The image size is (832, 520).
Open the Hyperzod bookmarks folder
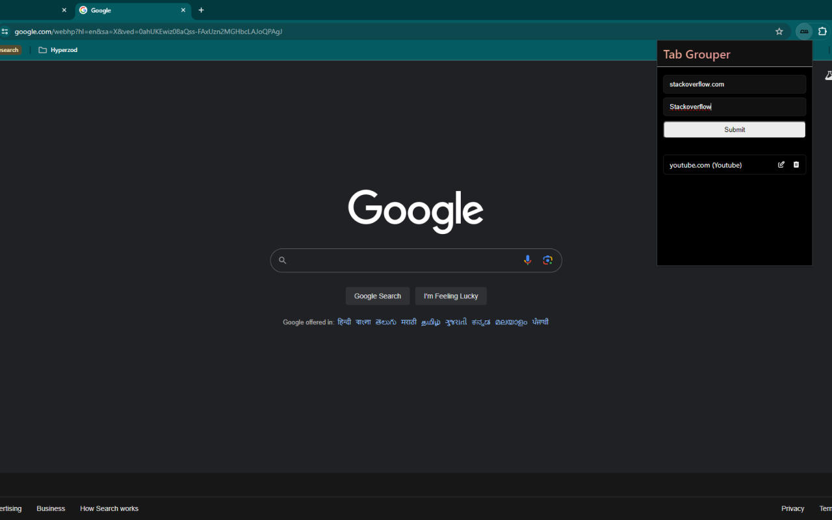[58, 50]
